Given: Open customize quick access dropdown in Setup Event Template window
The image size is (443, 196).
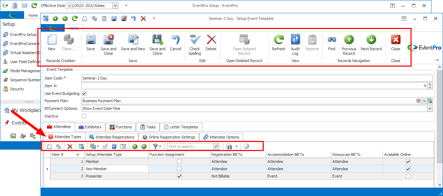Looking at the screenshot, I should click(x=154, y=18).
